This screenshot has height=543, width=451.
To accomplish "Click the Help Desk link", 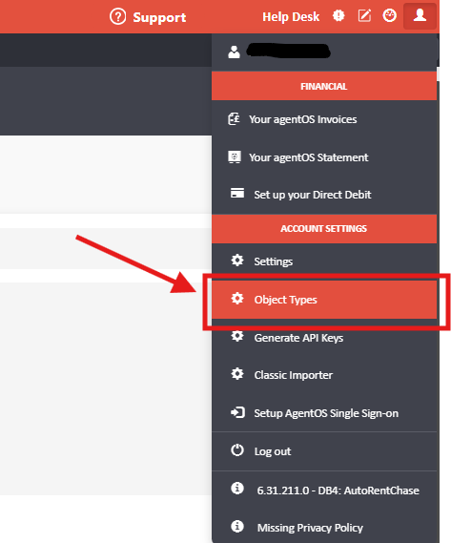I will (291, 16).
